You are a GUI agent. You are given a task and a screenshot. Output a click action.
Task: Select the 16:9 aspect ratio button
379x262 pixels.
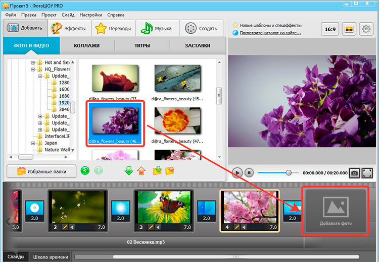click(x=330, y=29)
